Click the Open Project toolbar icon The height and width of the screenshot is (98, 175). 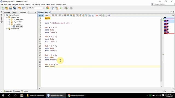(11, 8)
